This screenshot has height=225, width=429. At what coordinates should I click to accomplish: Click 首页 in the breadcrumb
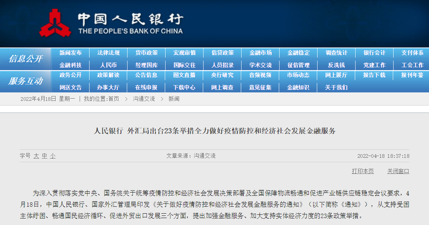coord(114,99)
